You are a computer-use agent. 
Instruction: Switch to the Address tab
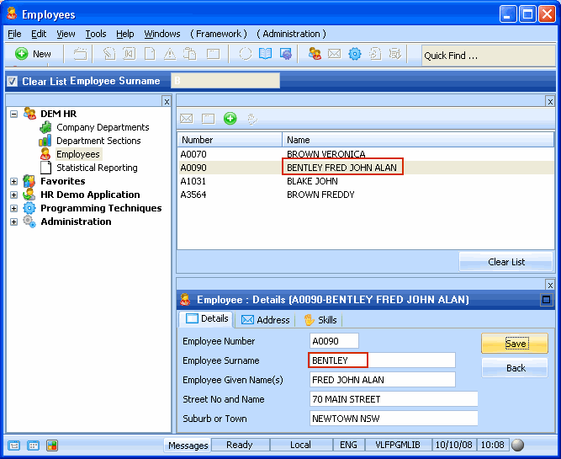[265, 320]
